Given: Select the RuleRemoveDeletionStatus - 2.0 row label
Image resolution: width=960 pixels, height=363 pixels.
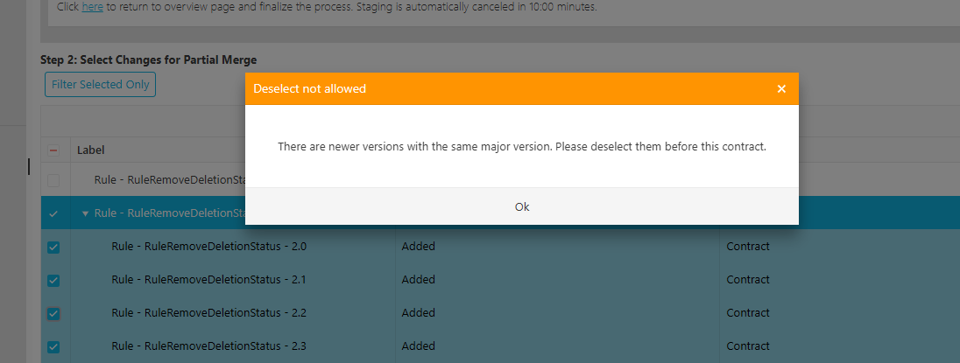Looking at the screenshot, I should coord(208,247).
